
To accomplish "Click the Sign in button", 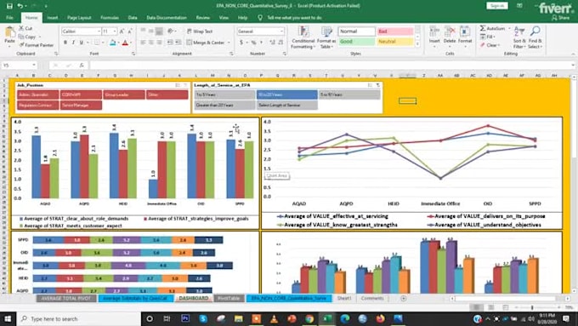I will 497,6.
